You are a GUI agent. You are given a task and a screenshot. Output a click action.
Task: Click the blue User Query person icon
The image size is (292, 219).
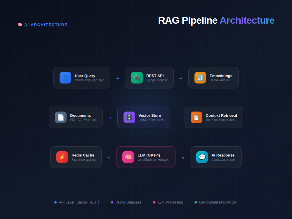65,78
